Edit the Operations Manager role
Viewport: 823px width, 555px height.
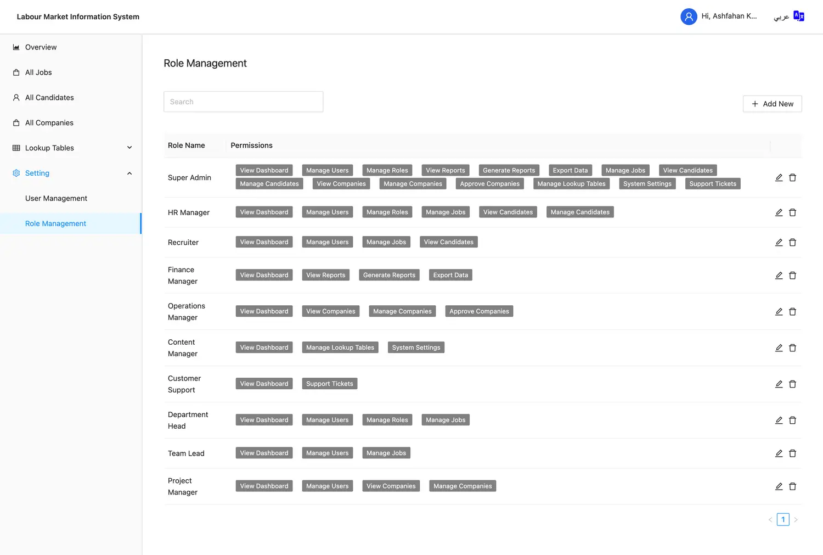pyautogui.click(x=779, y=312)
